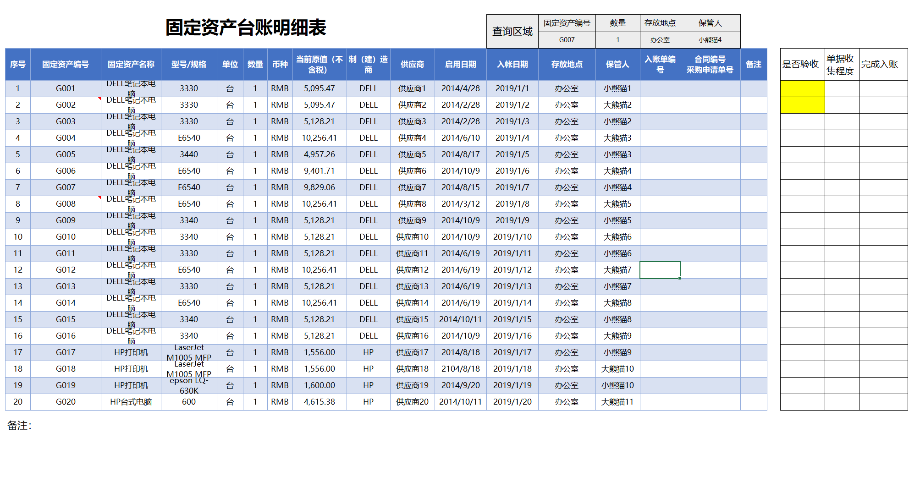The width and height of the screenshot is (909, 499).
Task: Click the 序号 column header
Action: [18, 64]
